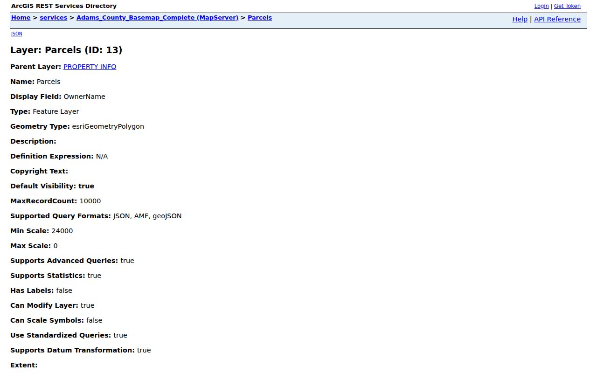Click the 'Can Scale Symbols:' label

coord(47,320)
